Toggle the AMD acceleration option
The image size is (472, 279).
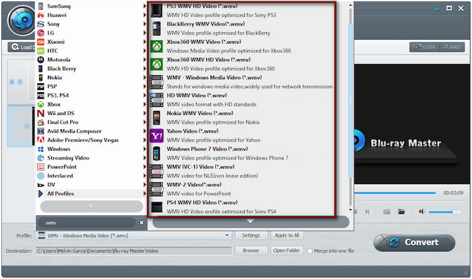450,47
